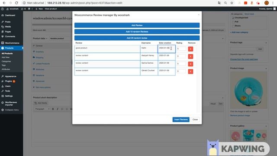Open Tools in sidebar
Viewport: 277px width, 156px height.
tap(7, 91)
